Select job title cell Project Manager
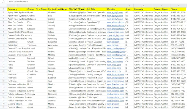Image resolution: width=187 pixels, height=109 pixels. click(96, 42)
